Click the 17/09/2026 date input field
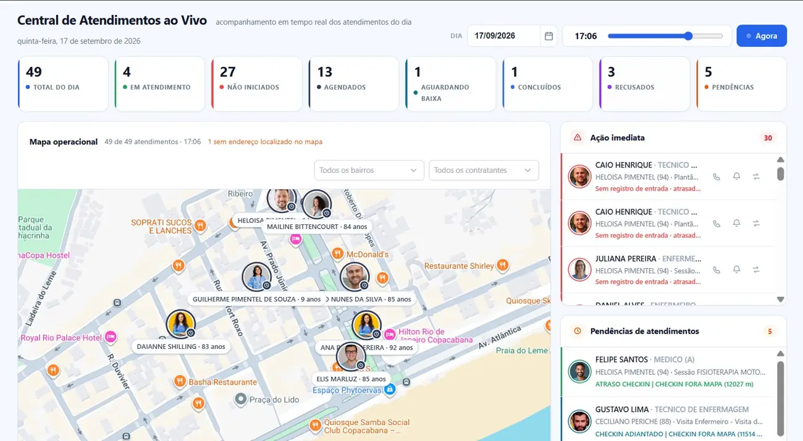The height and width of the screenshot is (441, 803). (x=512, y=36)
